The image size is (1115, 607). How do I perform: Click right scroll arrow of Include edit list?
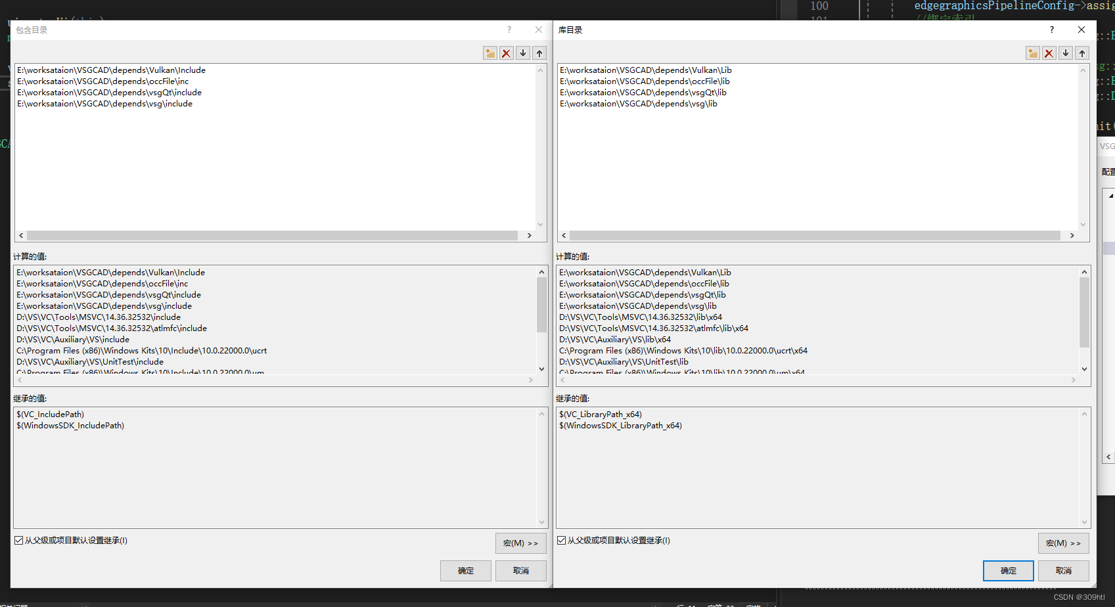(x=530, y=235)
